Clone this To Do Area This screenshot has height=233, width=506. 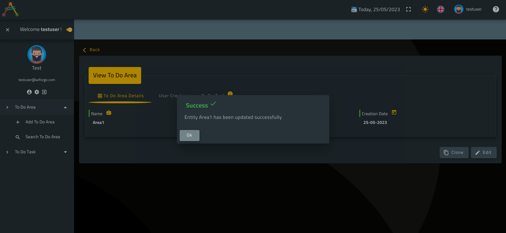coord(454,153)
